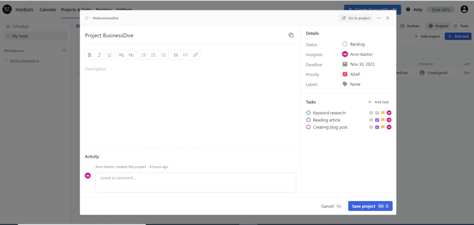Viewport: 474px width, 225px height.
Task: Click the clock icon on Reading article row
Action: (x=371, y=120)
